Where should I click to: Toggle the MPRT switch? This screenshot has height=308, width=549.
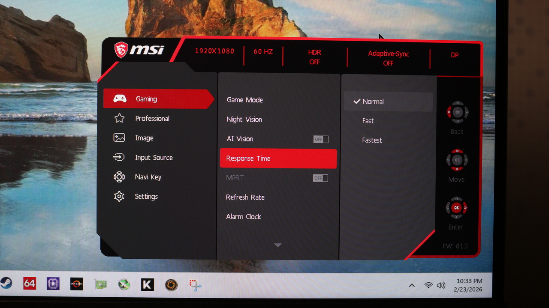[x=320, y=178]
